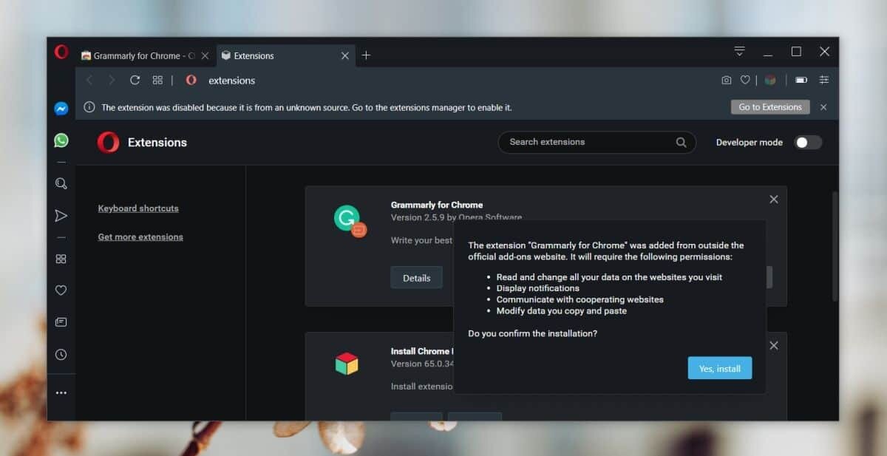Click the page vertical scrollbar
Viewport: 887px width, 456px height.
(836, 246)
